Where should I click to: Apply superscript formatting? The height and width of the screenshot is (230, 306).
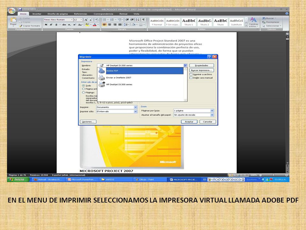click(x=75, y=25)
